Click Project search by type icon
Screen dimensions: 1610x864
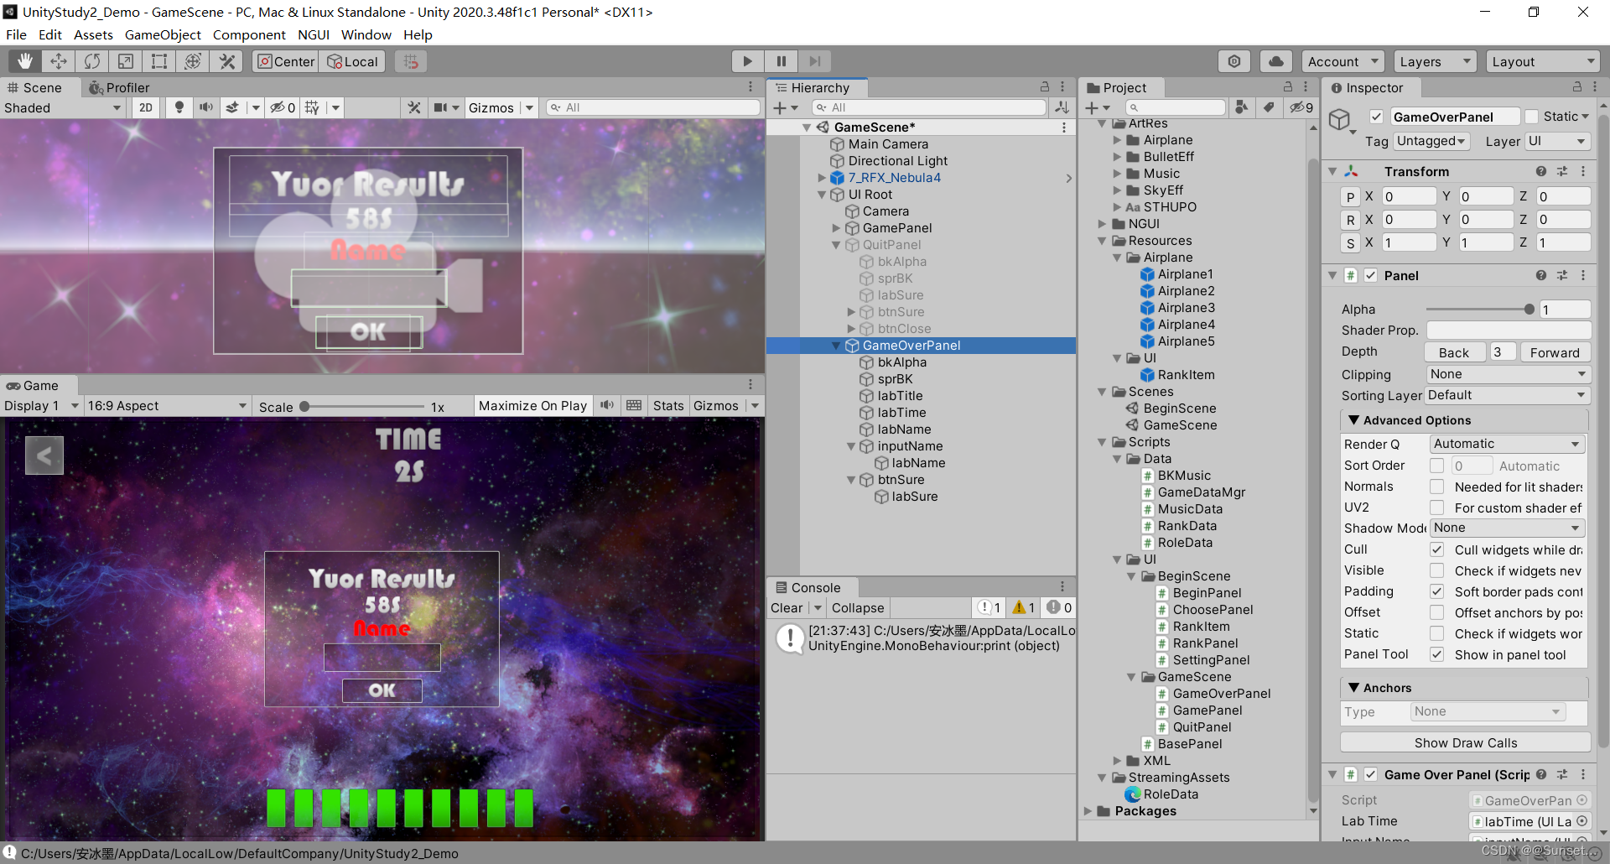click(1242, 107)
